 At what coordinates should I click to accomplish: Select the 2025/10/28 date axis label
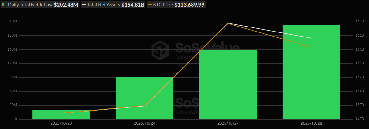pyautogui.click(x=311, y=124)
